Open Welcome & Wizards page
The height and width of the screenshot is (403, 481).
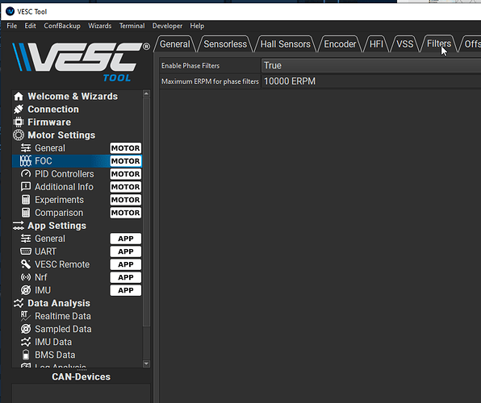tap(73, 96)
